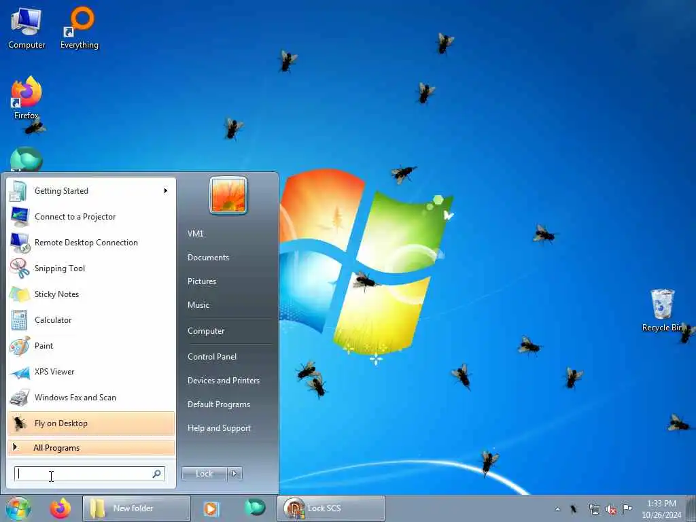The image size is (696, 522).
Task: Click the Windows Fax and Scan icon
Action: (20, 398)
